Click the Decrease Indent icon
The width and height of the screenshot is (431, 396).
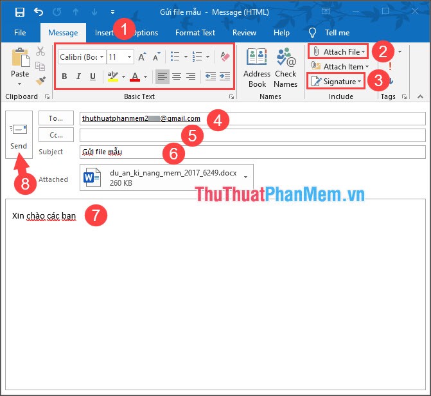[211, 76]
